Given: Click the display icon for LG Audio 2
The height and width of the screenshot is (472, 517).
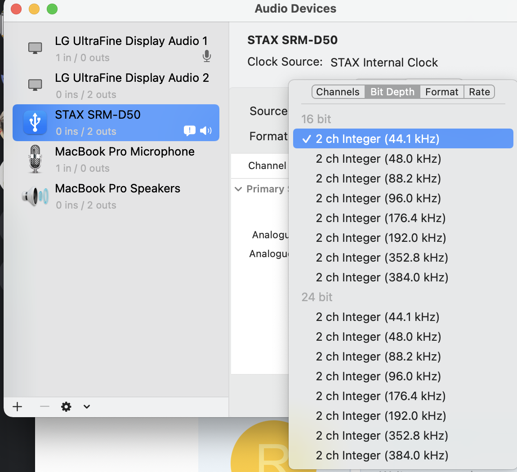Looking at the screenshot, I should click(x=35, y=85).
